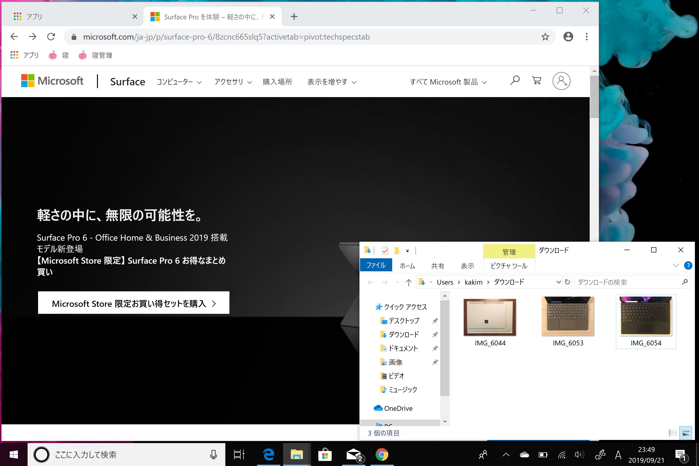This screenshot has width=699, height=466.
Task: Open Microsoft Edge from the taskbar
Action: [x=268, y=455]
